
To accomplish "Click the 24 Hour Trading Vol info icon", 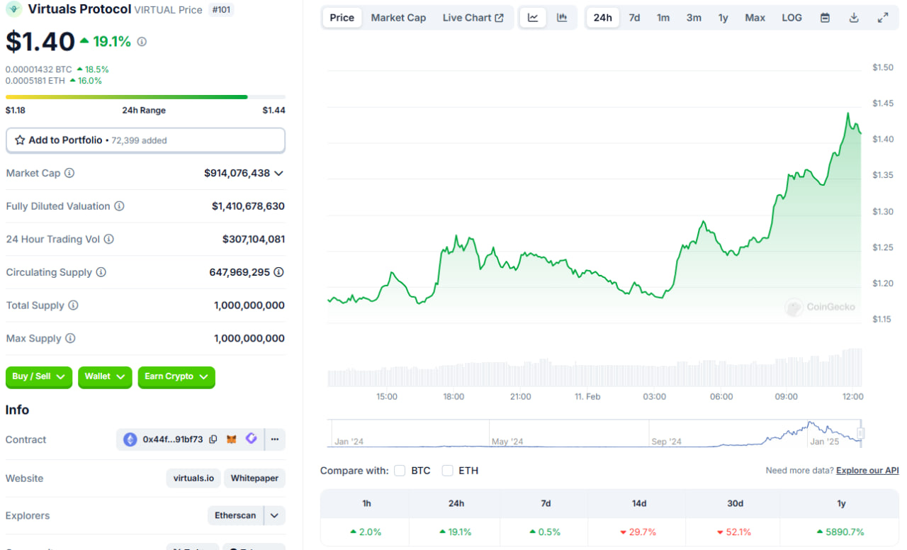I will pyautogui.click(x=108, y=240).
